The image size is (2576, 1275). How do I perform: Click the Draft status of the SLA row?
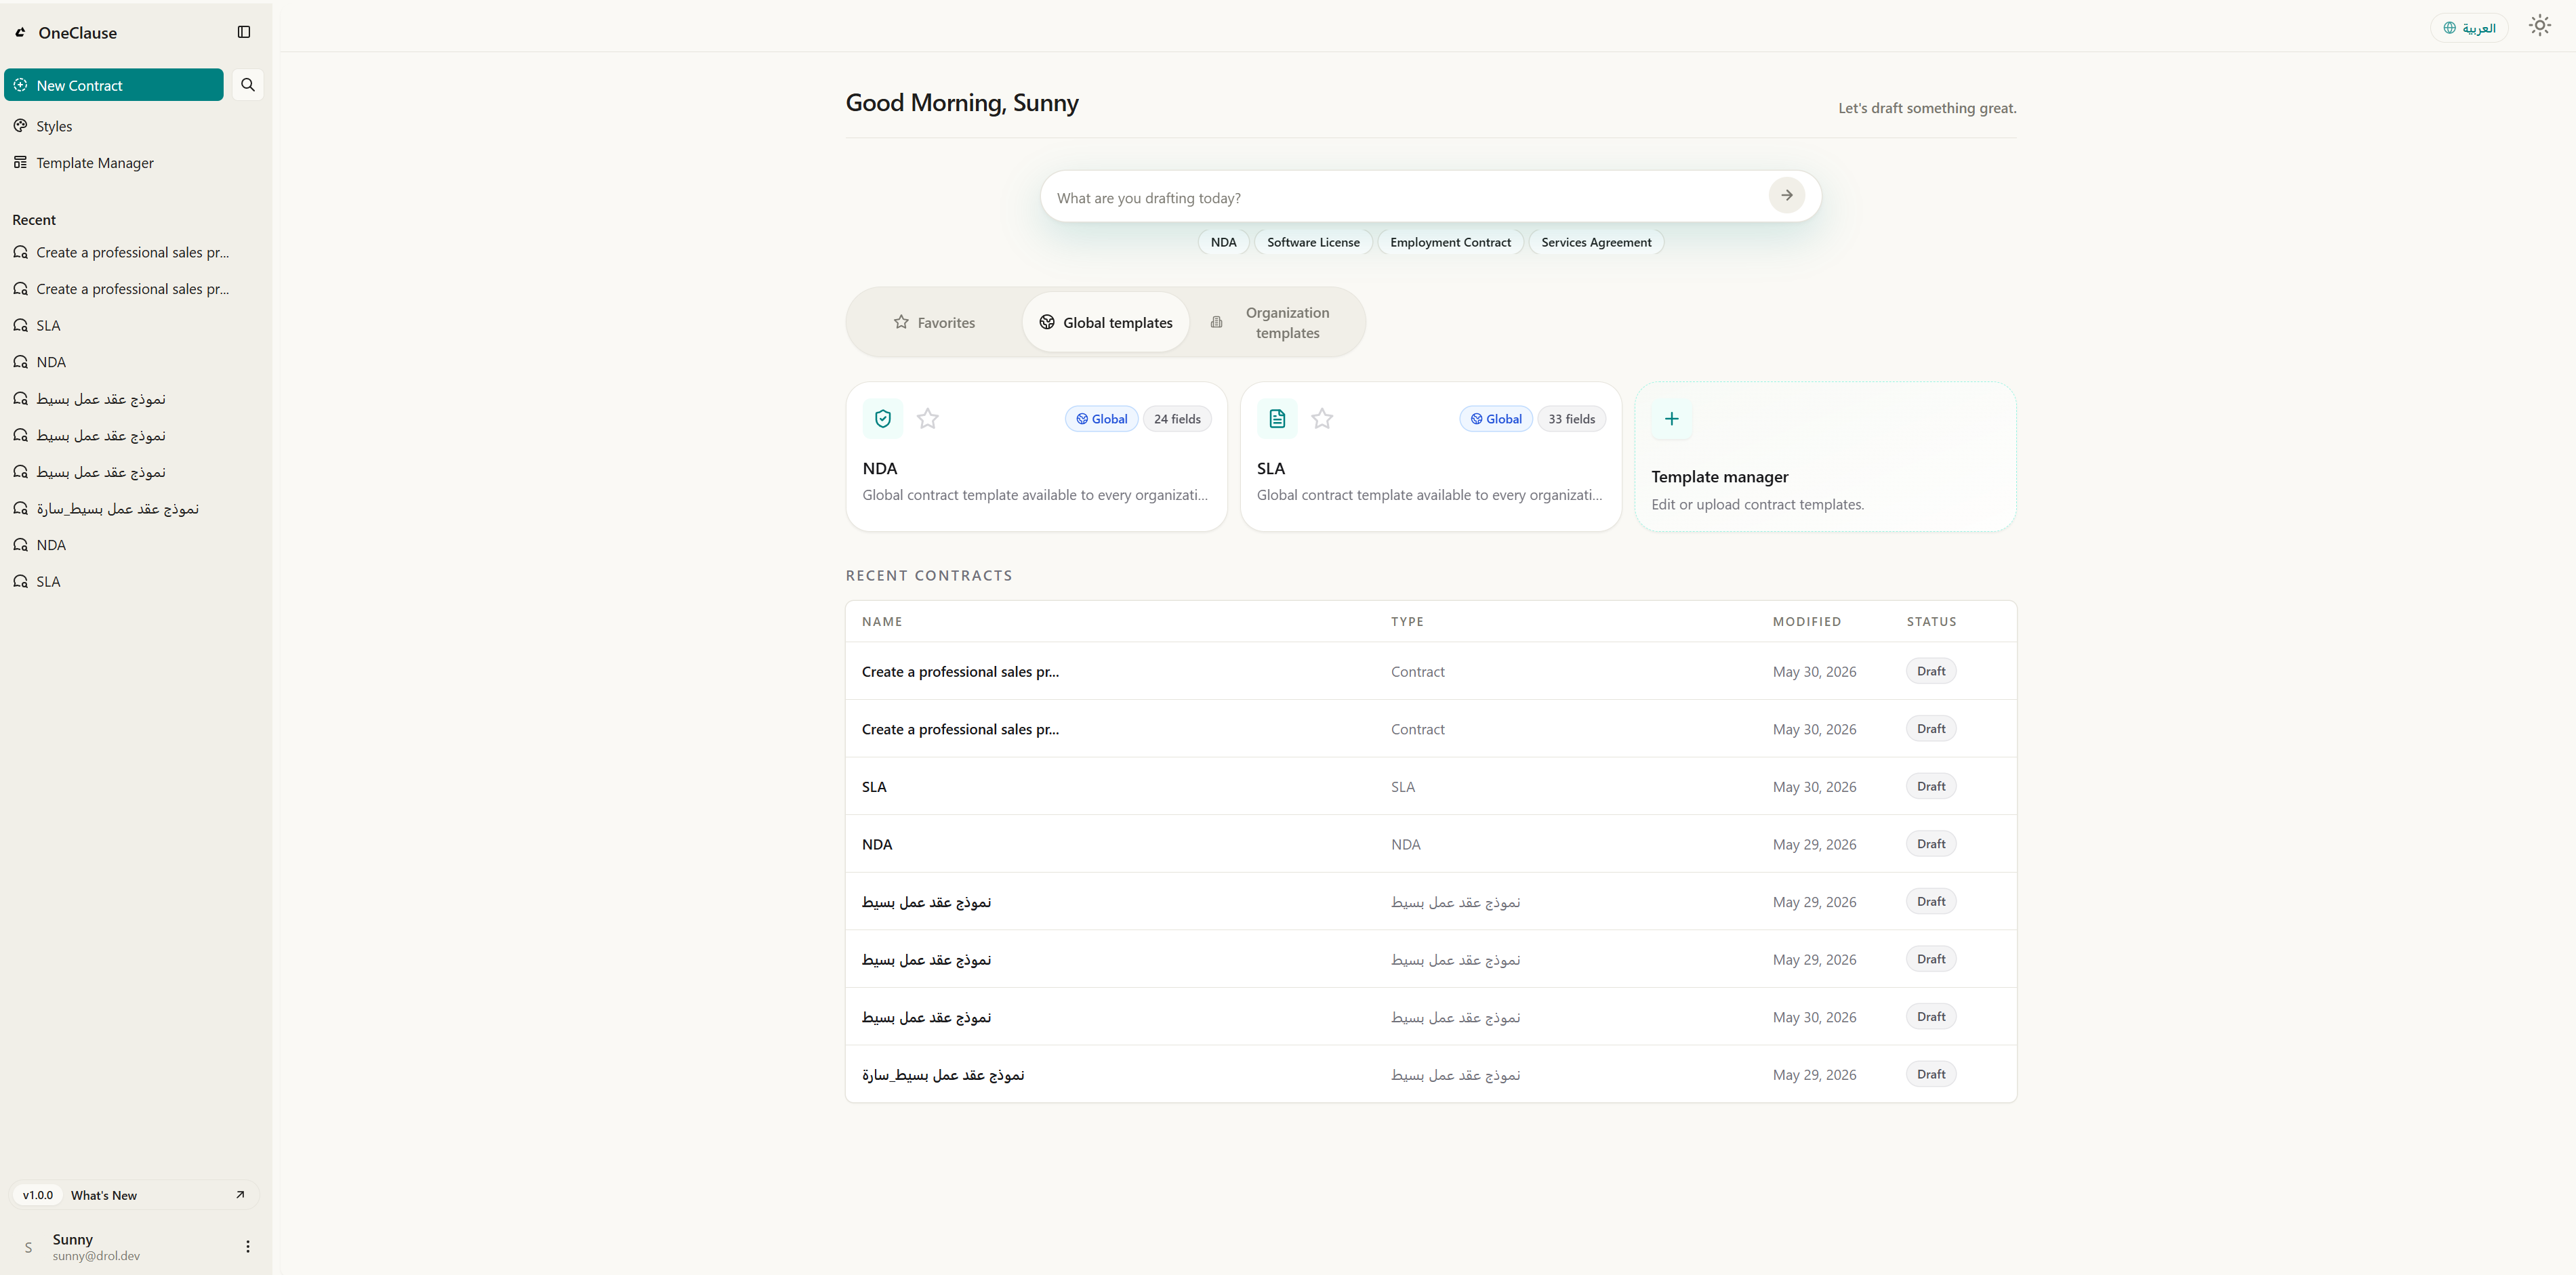pos(1931,786)
